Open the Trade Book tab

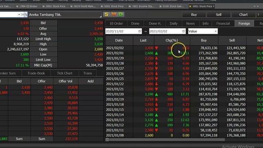36,73
